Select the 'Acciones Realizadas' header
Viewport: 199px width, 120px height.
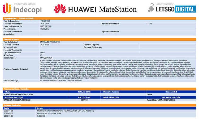pos(99,105)
